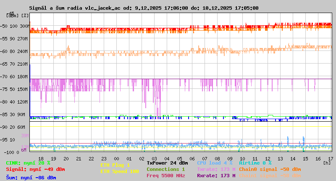This screenshot has width=336, height=181.
Task: Select the 'CPU load 4 %' legend label
Action: 214,163
